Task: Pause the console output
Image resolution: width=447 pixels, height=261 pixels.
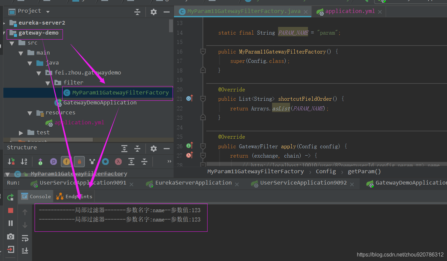Action: [11, 223]
